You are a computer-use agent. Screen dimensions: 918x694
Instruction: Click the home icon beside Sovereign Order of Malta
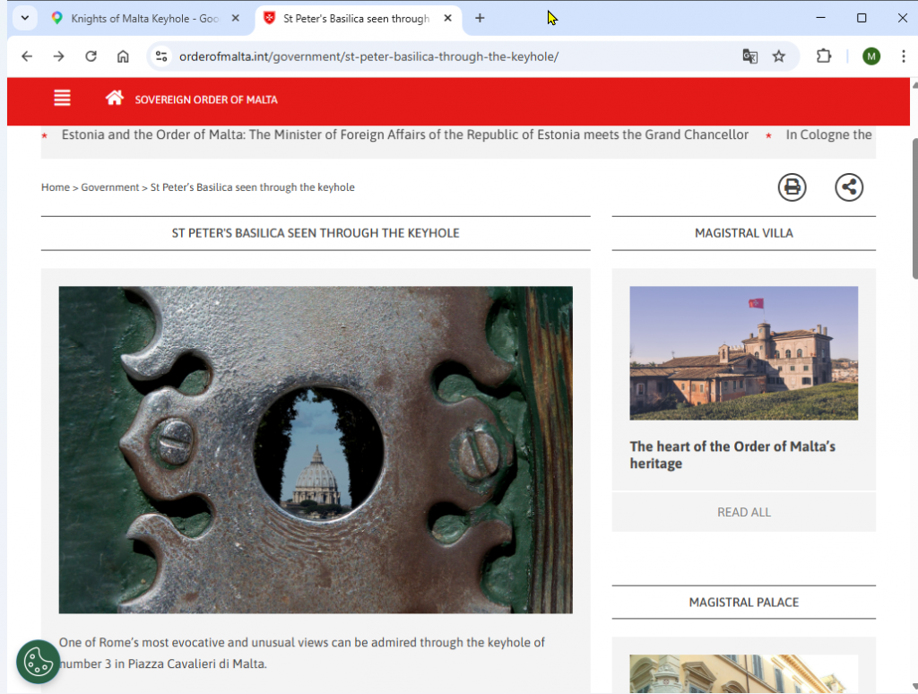pyautogui.click(x=114, y=99)
